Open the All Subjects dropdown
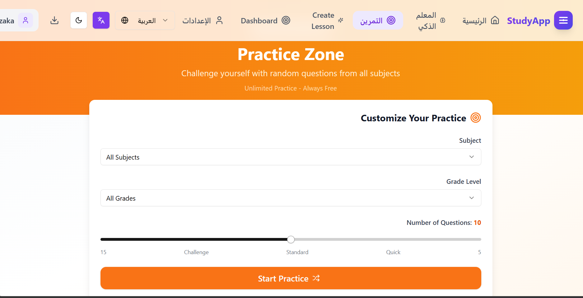The width and height of the screenshot is (583, 298). point(291,157)
